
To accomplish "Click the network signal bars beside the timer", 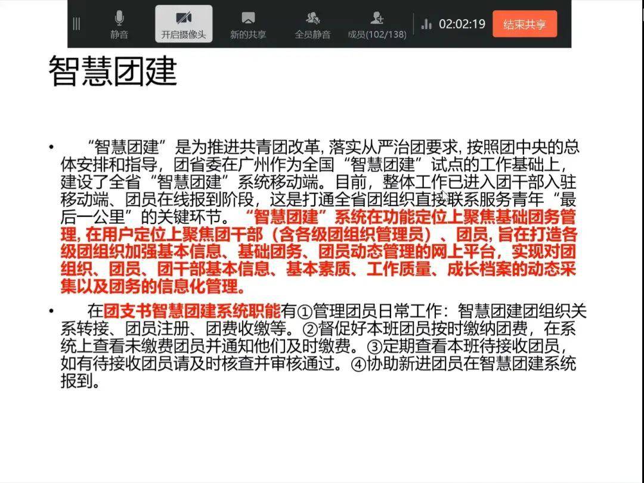I will [426, 24].
